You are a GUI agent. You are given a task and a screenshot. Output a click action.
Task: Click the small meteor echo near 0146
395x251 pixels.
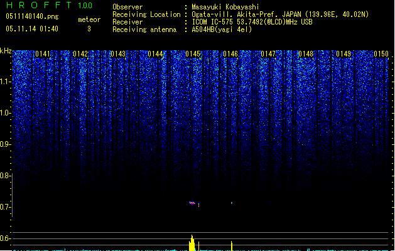(x=232, y=203)
